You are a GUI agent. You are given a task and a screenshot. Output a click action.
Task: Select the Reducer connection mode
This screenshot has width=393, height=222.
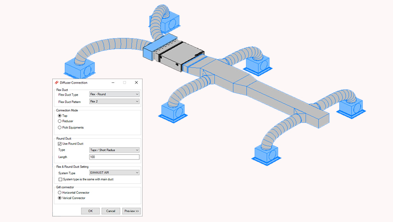coord(60,121)
